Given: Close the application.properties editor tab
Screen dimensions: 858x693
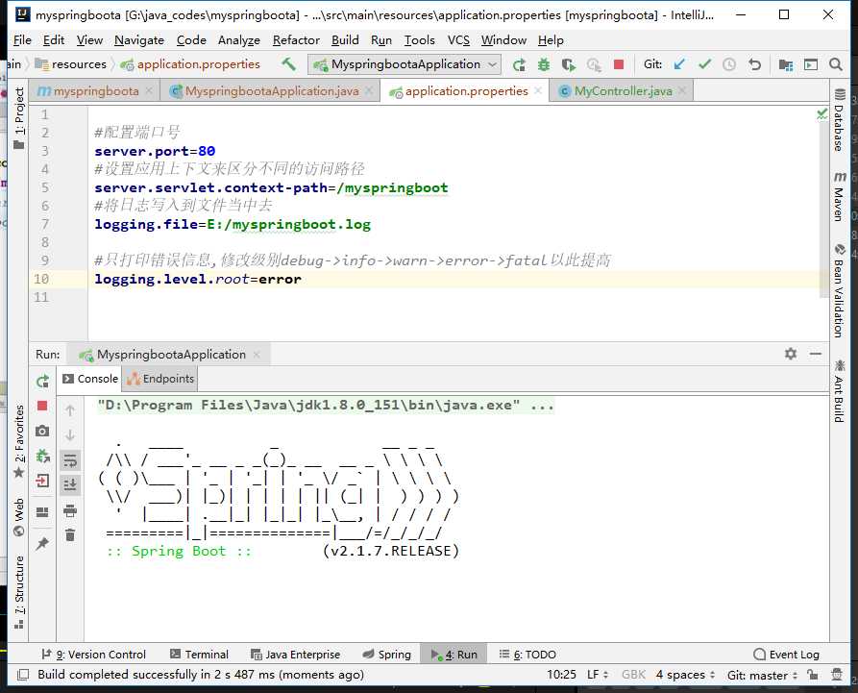Looking at the screenshot, I should pyautogui.click(x=538, y=91).
